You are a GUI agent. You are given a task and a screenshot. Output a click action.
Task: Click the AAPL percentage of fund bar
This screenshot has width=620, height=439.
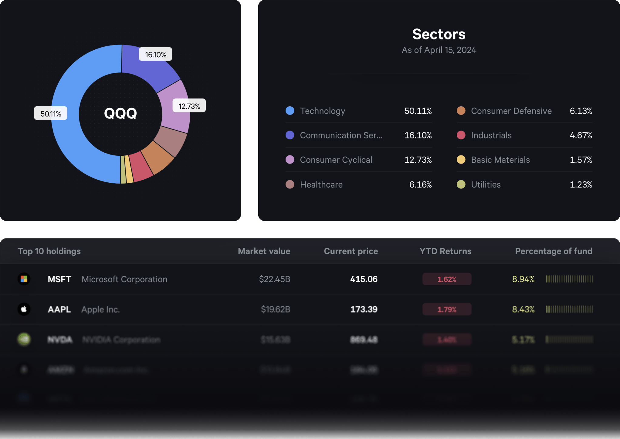569,309
